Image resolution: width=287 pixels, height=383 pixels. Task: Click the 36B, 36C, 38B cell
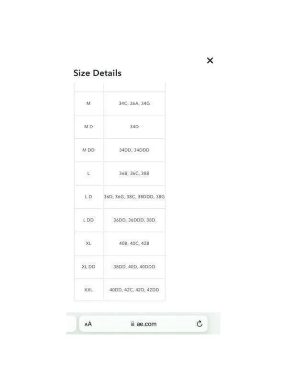point(134,173)
